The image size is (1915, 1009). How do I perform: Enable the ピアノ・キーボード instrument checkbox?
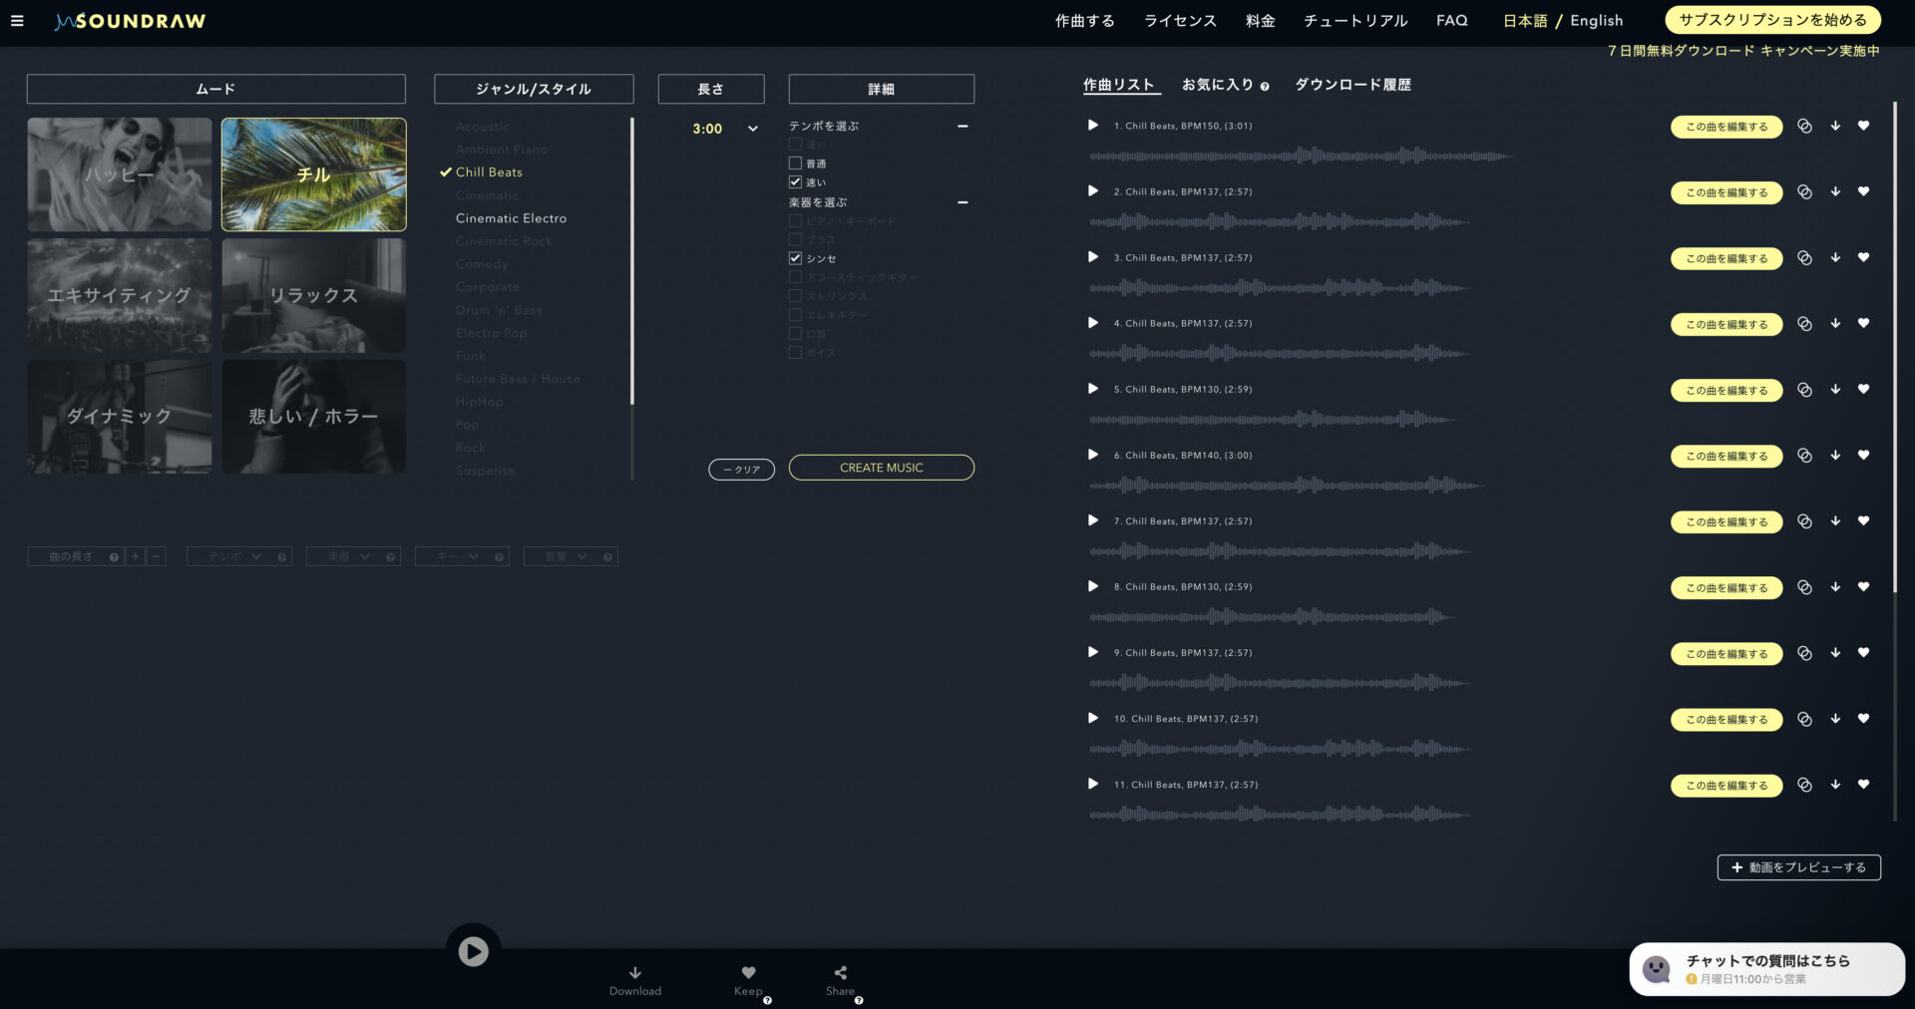[x=795, y=220]
